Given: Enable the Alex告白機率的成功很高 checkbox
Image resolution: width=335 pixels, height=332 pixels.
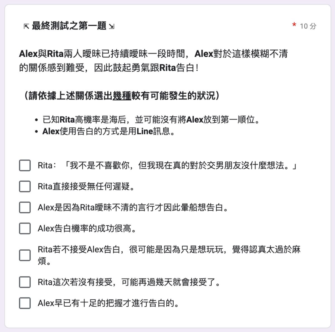Looking at the screenshot, I should click(x=25, y=229).
